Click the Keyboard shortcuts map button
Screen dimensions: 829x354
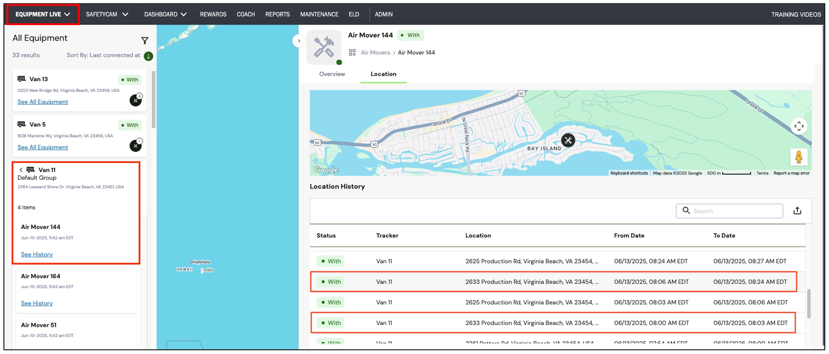coord(629,173)
